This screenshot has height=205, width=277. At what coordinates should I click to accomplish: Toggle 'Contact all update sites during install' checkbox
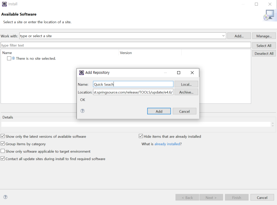[x=3, y=159]
